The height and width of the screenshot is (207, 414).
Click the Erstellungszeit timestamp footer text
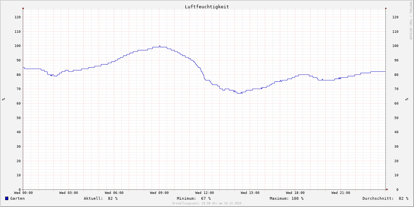click(x=207, y=204)
